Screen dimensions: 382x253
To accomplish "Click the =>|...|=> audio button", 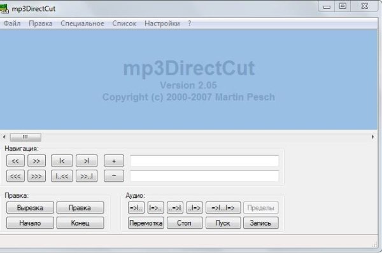I will pos(223,208).
